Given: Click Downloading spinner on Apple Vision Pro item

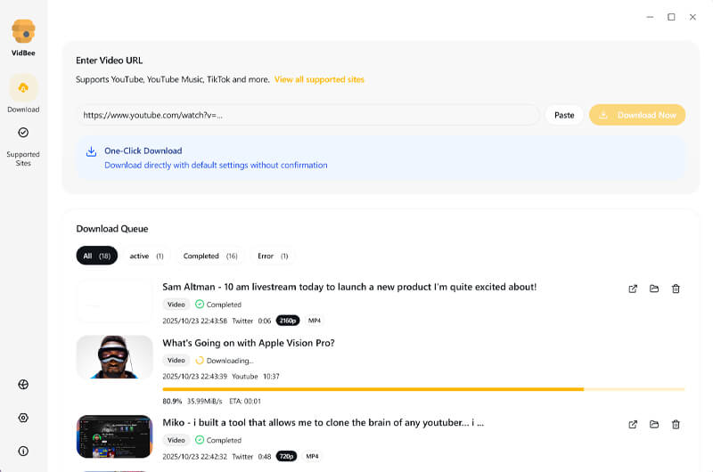Looking at the screenshot, I should click(x=199, y=361).
